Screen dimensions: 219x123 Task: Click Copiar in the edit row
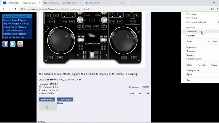[x=214, y=65]
